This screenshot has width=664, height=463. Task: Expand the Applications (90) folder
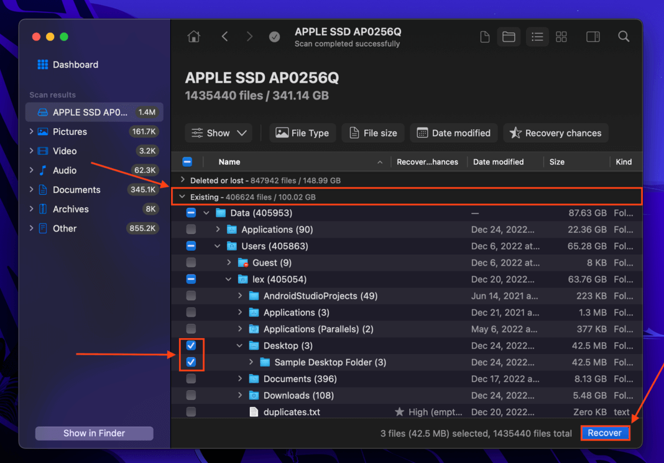[x=218, y=230]
